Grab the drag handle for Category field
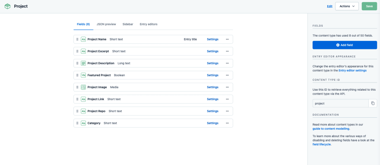 (x=77, y=123)
